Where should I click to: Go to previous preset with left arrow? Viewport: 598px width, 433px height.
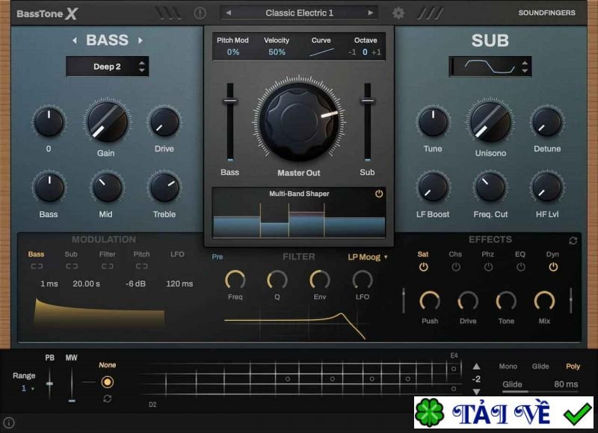click(x=229, y=13)
